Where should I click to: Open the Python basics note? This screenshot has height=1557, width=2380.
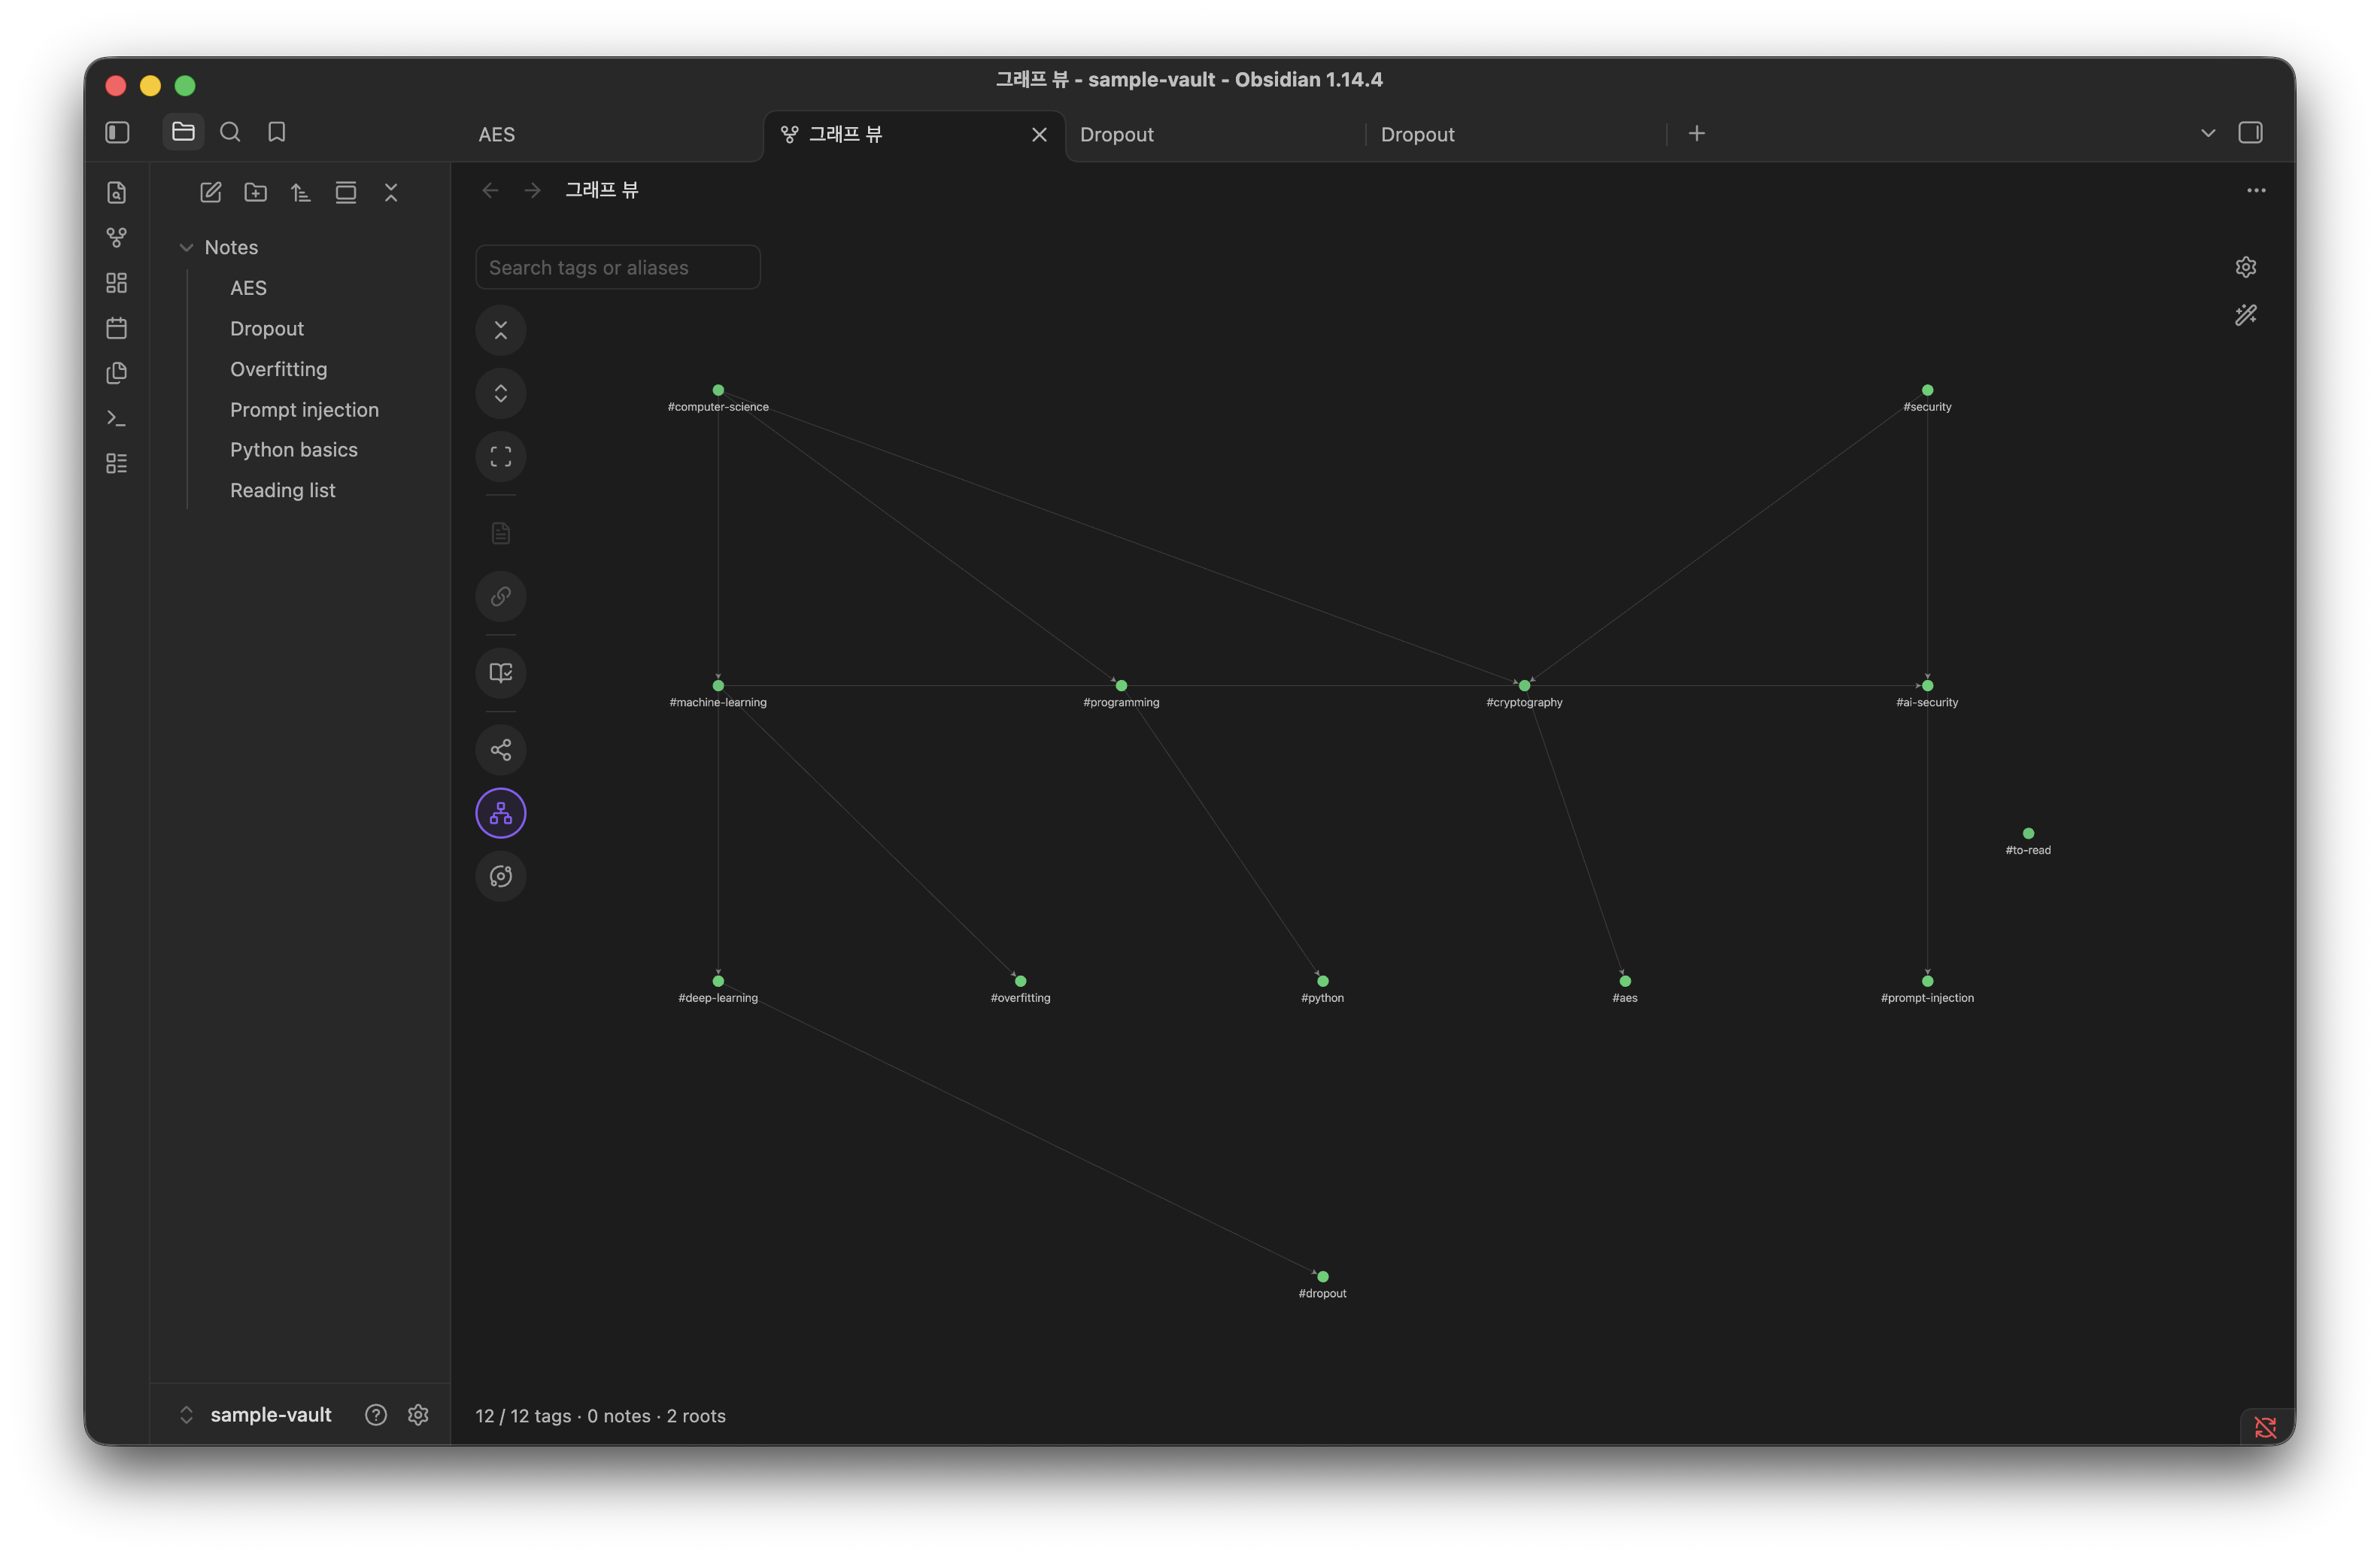point(294,450)
